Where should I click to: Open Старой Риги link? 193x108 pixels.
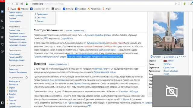[x=67, y=39]
